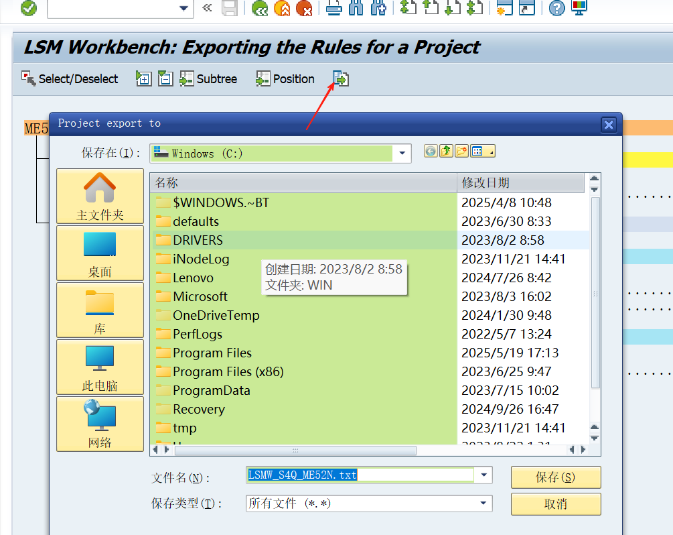Open the view menu icon in the dialog
Viewport: 673px width, 535px height.
(x=483, y=152)
